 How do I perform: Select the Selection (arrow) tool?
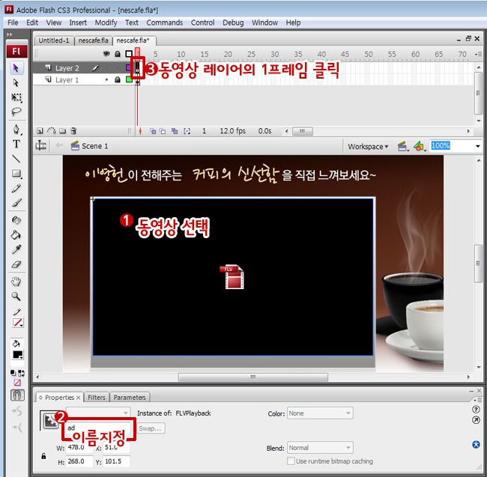(x=16, y=67)
